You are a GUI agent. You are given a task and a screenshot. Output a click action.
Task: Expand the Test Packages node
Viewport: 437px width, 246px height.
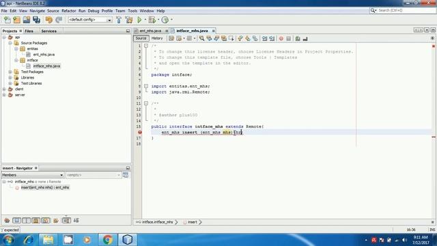(x=10, y=72)
